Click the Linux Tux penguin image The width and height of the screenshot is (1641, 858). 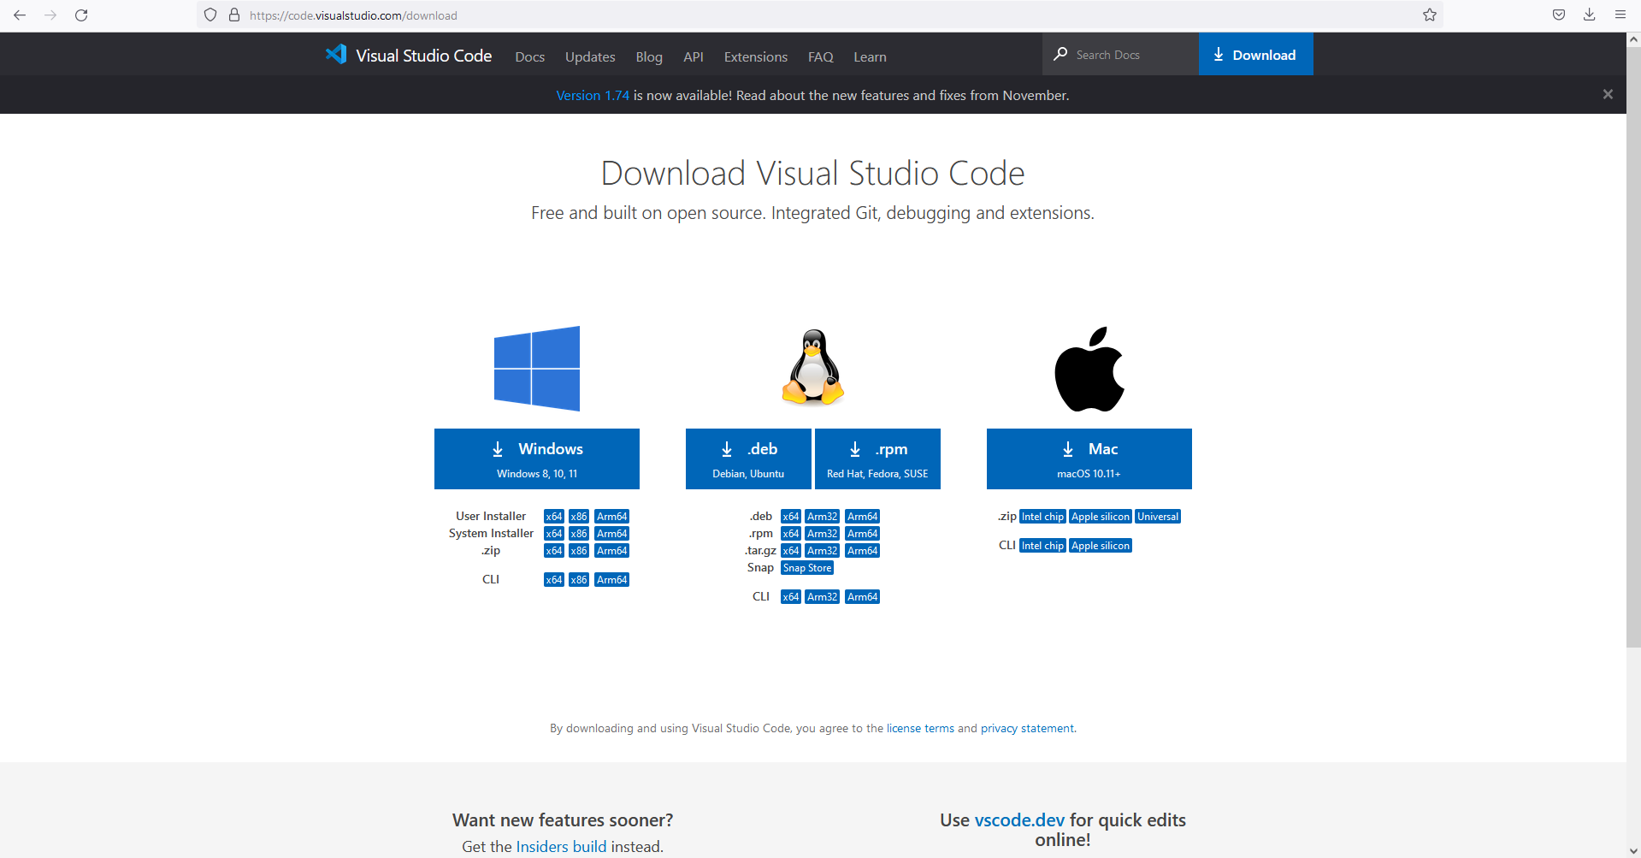pyautogui.click(x=813, y=368)
